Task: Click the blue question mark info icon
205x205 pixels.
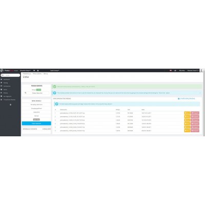Action: [x=54, y=93]
